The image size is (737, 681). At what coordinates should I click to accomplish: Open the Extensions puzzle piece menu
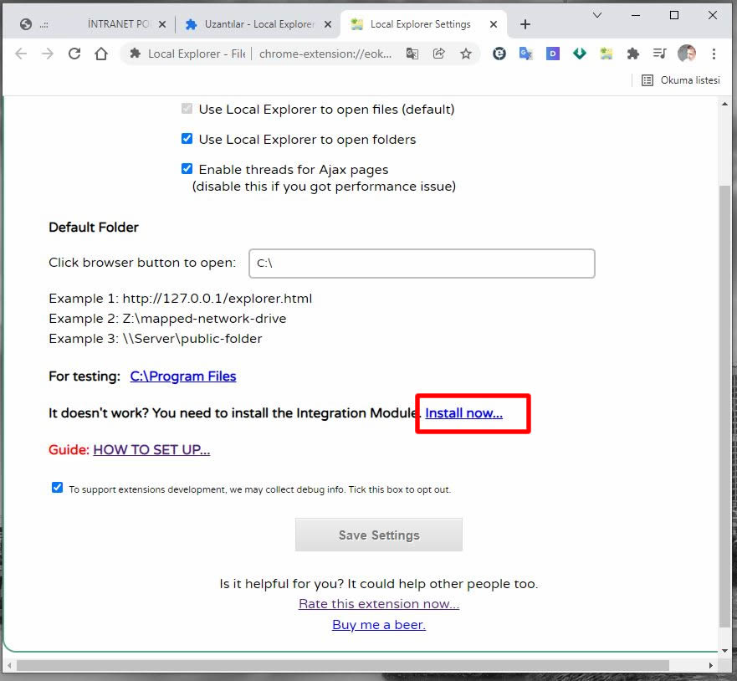pyautogui.click(x=633, y=54)
